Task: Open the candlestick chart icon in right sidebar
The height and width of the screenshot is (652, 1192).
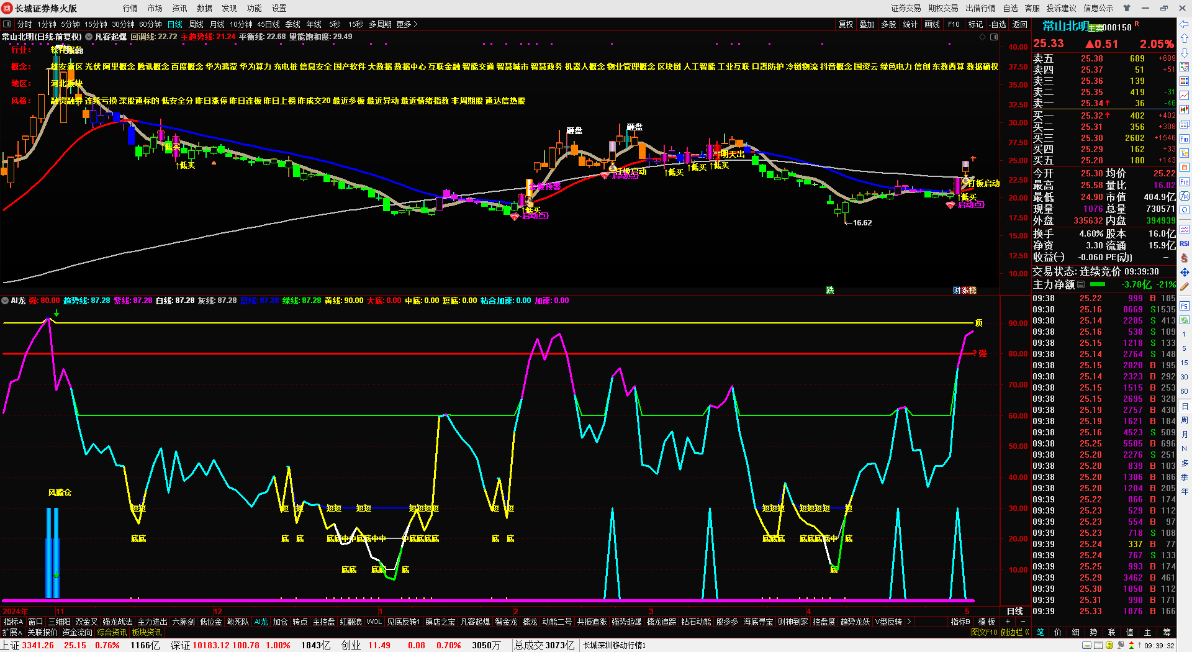Action: pos(1185,110)
